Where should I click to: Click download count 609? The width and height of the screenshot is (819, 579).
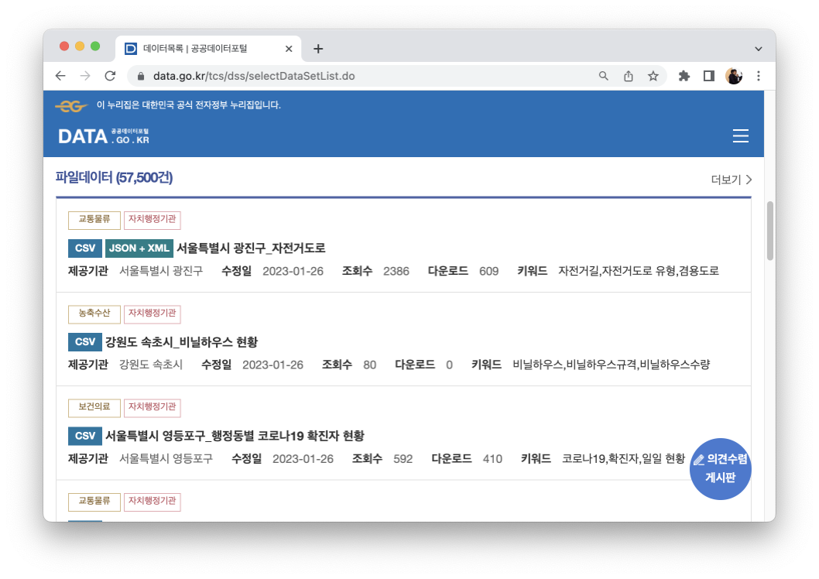489,271
